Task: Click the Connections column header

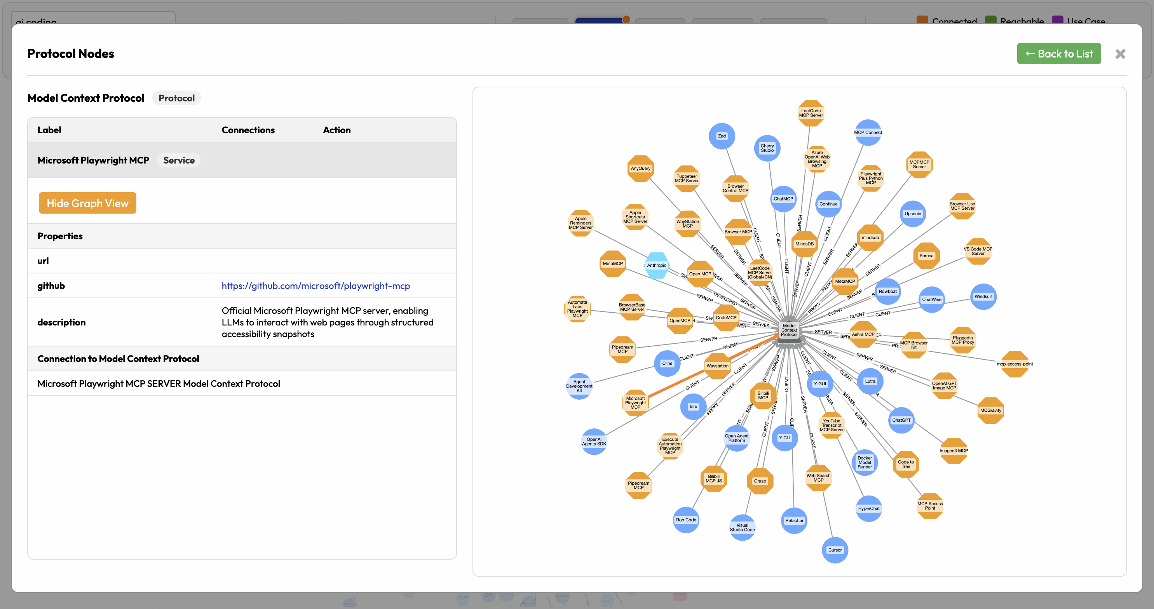Action: 248,130
